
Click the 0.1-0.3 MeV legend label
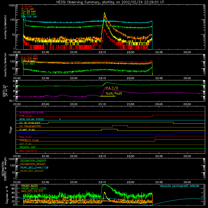[x=30, y=56]
